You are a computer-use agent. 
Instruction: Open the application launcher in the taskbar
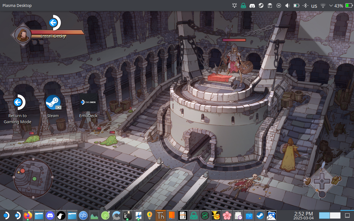click(x=6, y=215)
